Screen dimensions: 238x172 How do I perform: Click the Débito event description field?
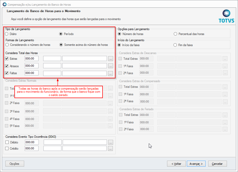click(x=85, y=142)
